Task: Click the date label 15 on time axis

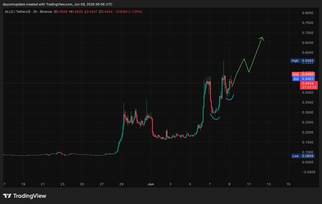Action: click(288, 184)
